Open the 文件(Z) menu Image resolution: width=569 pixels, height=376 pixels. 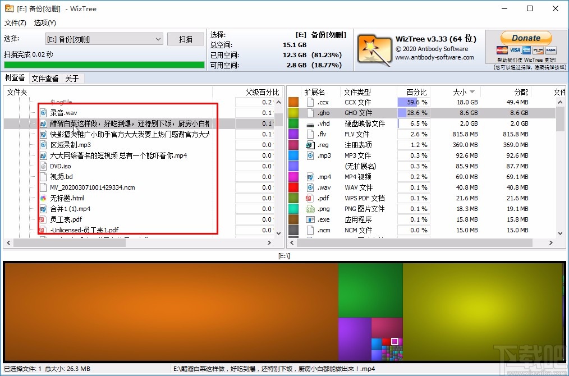[x=16, y=23]
